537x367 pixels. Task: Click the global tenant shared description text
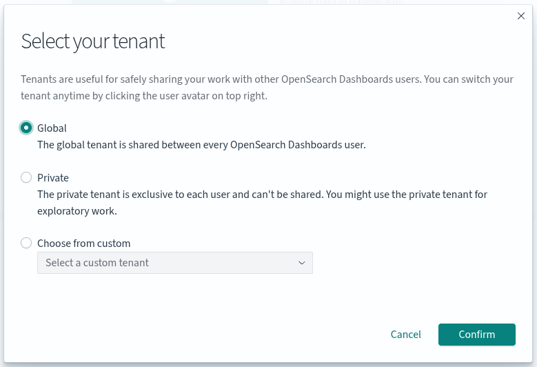(x=201, y=145)
